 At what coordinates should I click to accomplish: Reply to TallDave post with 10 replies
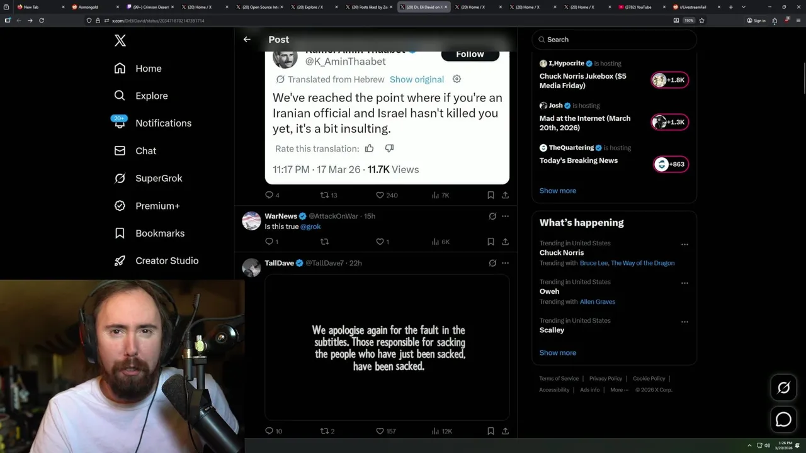[x=273, y=431]
